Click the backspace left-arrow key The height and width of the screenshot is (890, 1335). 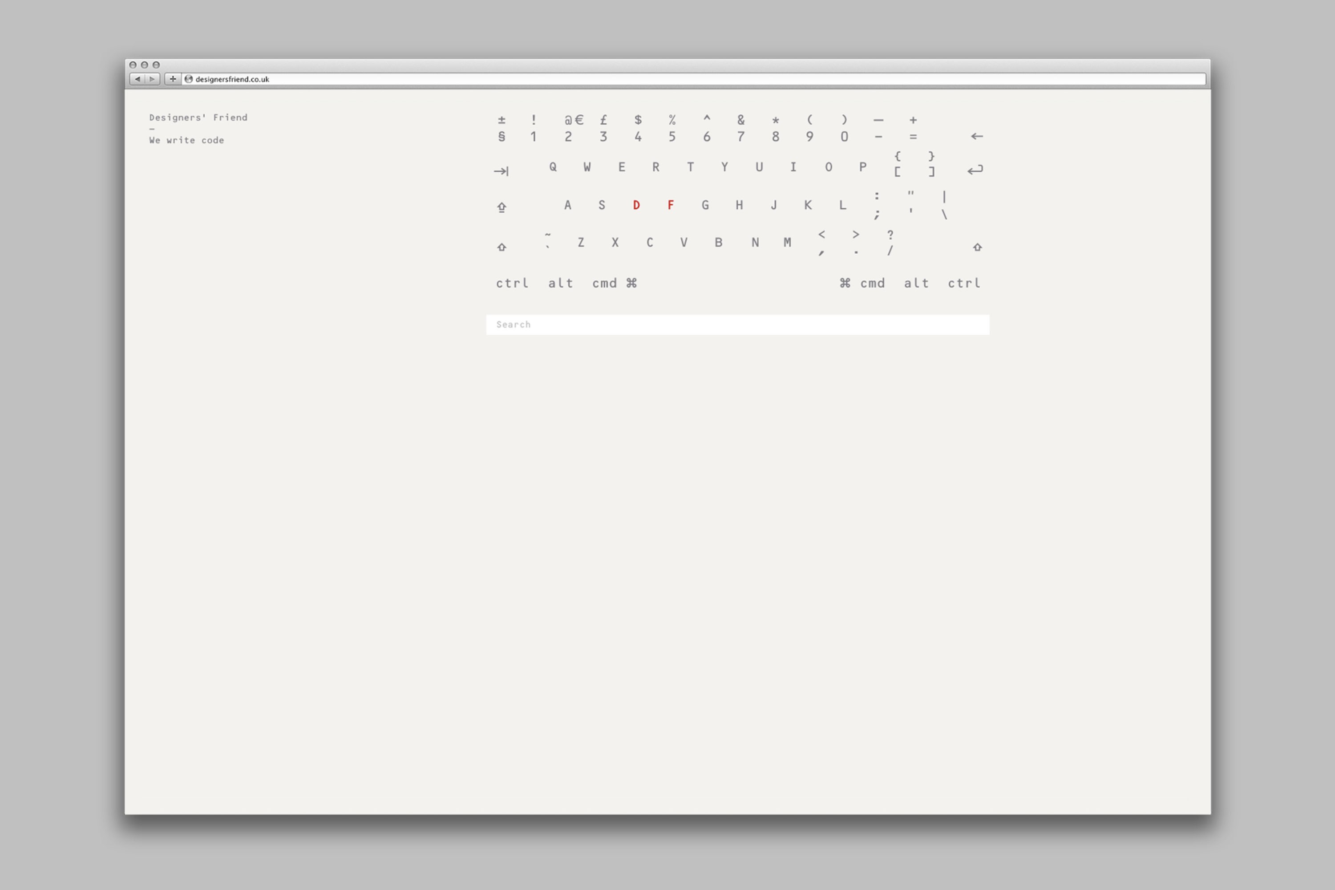(976, 136)
